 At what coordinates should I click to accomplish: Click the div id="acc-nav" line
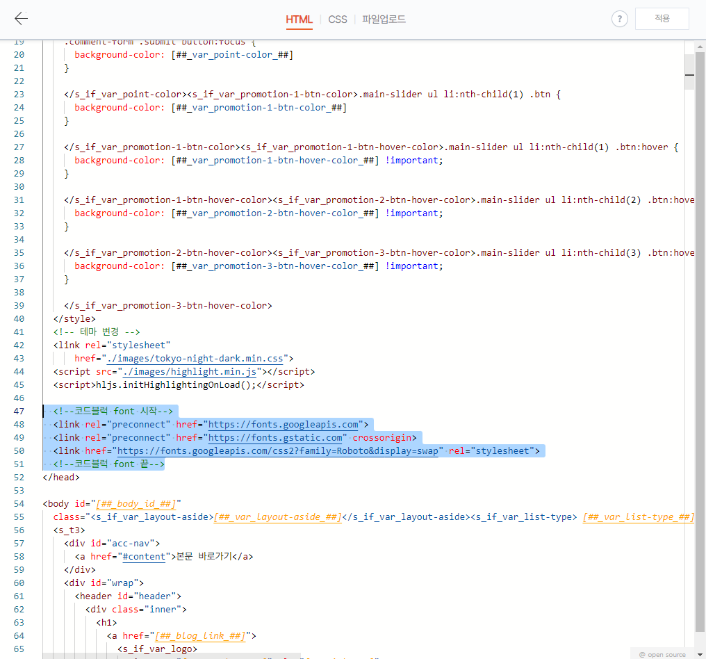112,543
